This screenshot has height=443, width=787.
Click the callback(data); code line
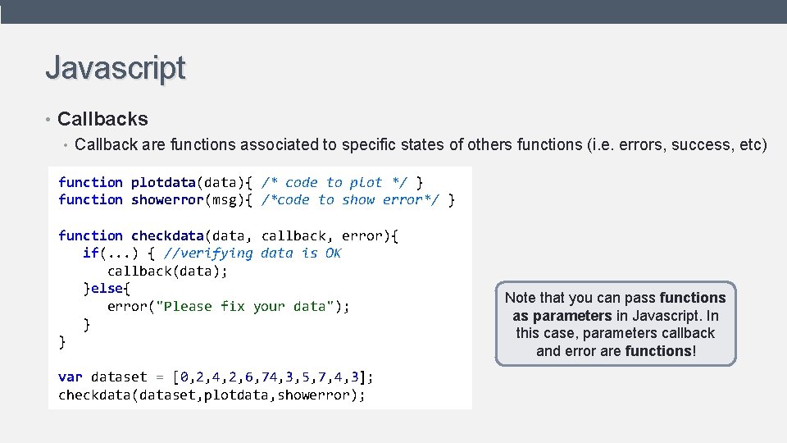[168, 271]
